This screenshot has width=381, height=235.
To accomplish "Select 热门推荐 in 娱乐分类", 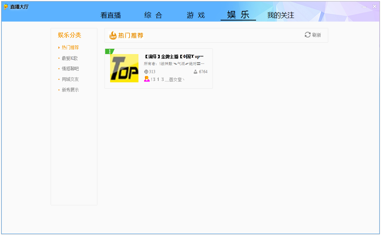I will 70,47.
